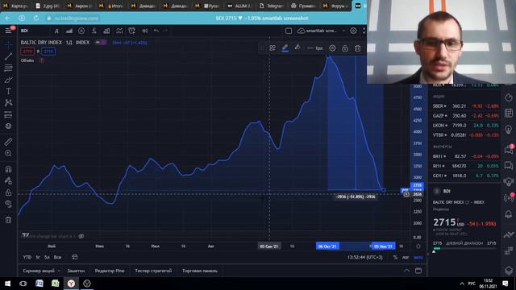Delete the selected drawing with trash icon
This screenshot has width=516, height=290.
[x=358, y=48]
